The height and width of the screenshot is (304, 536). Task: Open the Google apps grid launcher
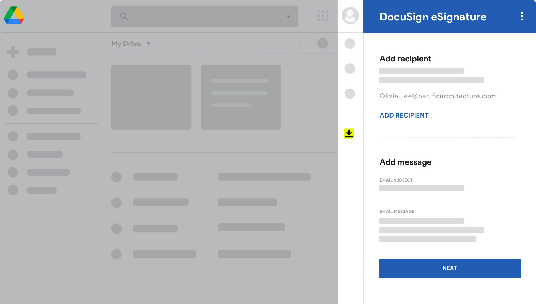click(322, 16)
